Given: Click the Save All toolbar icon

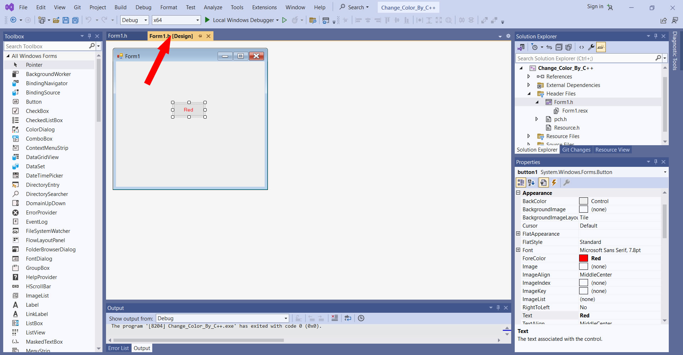Looking at the screenshot, I should [75, 20].
